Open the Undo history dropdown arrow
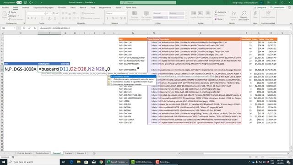Viewport: 293px width, 165px height. tap(33, 2)
